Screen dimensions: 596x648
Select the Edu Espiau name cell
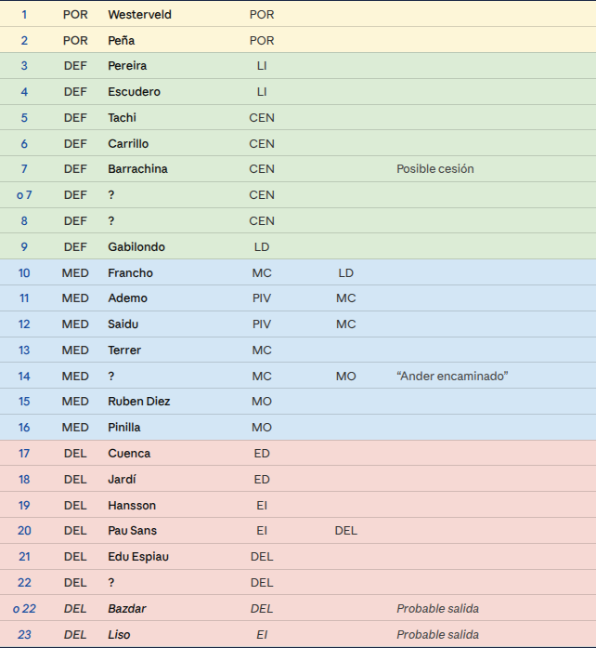(x=138, y=557)
